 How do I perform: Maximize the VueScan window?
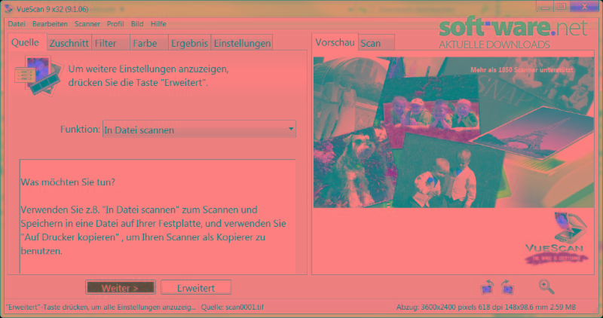[562, 7]
